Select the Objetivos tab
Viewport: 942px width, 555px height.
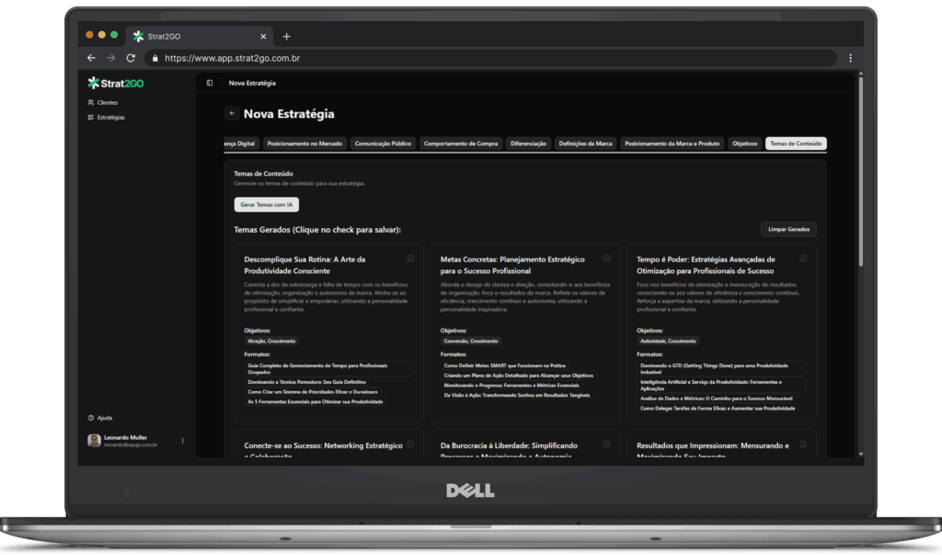744,144
